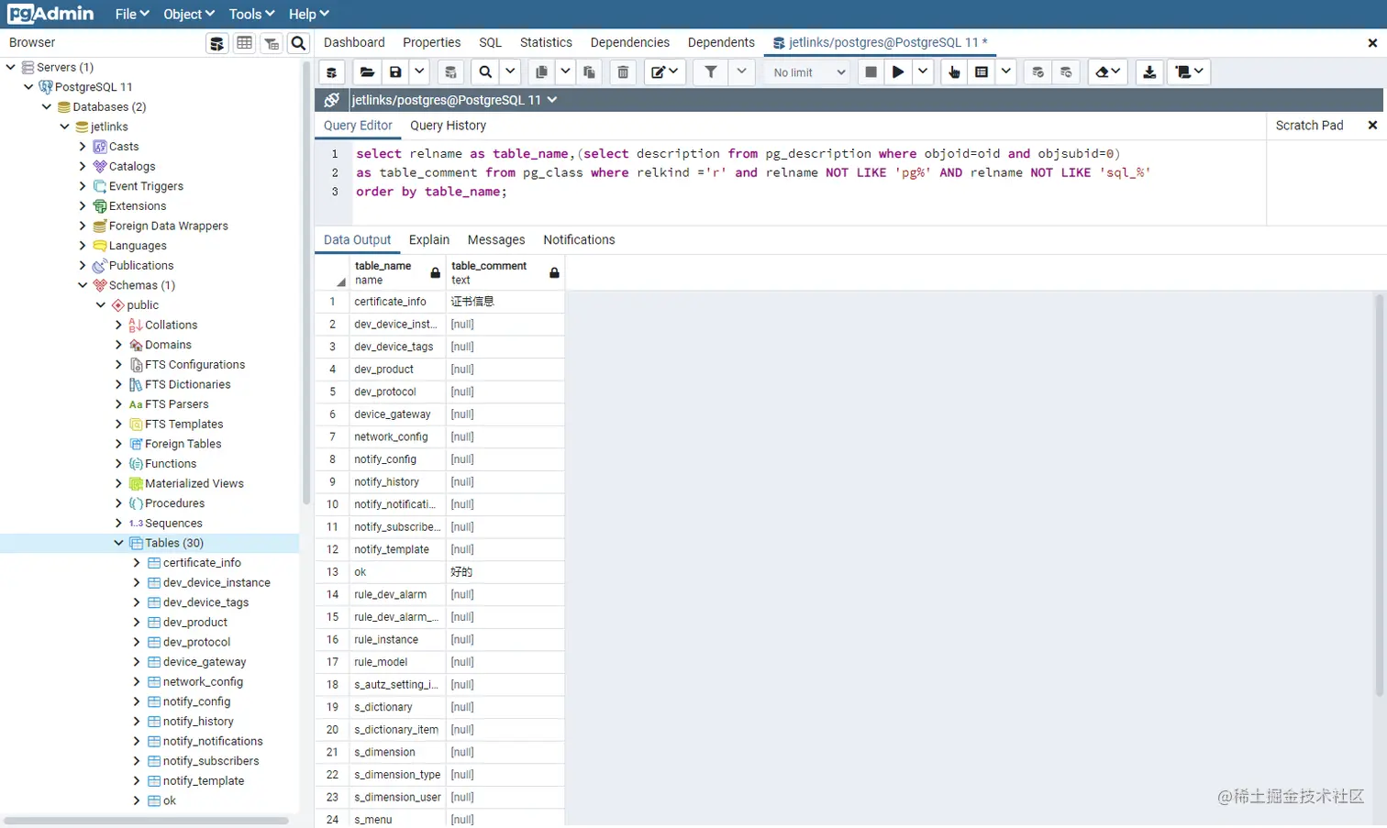
Task: Open the Notifications tab
Action: 579,240
